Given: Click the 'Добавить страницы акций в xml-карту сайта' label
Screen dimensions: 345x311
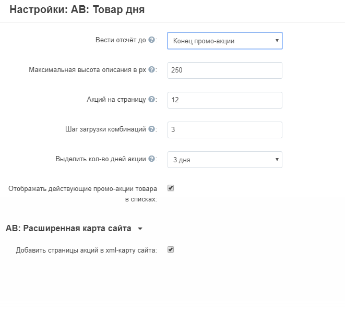Looking at the screenshot, I should tap(87, 250).
